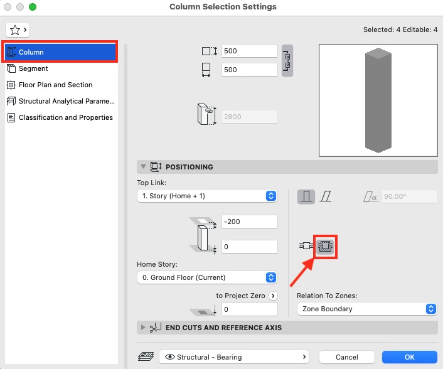This screenshot has width=443, height=369.
Task: Open Classification and Properties page
Action: [65, 117]
